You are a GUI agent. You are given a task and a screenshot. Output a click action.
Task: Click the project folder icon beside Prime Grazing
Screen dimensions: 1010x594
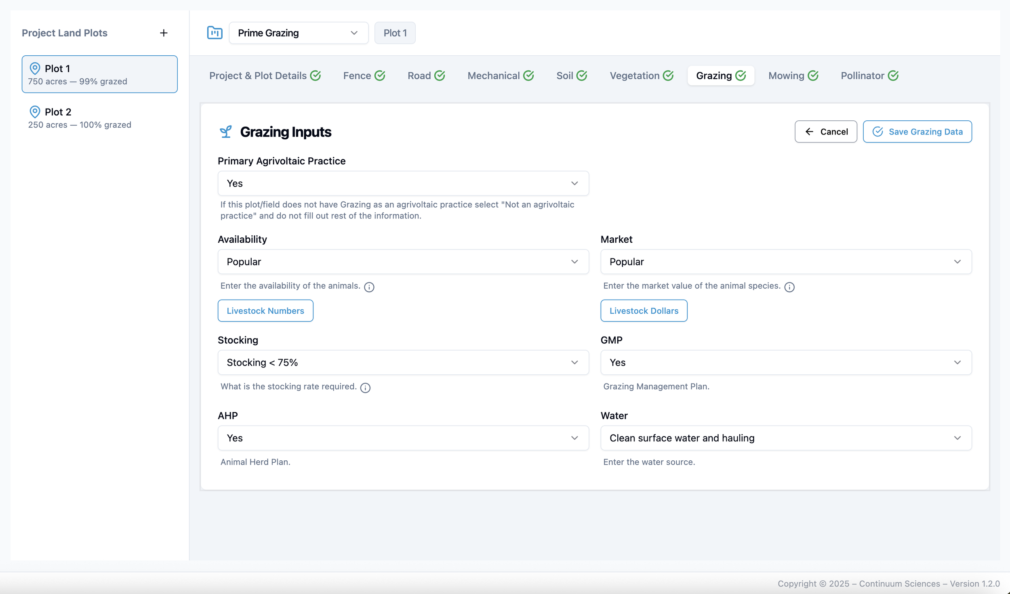coord(215,33)
